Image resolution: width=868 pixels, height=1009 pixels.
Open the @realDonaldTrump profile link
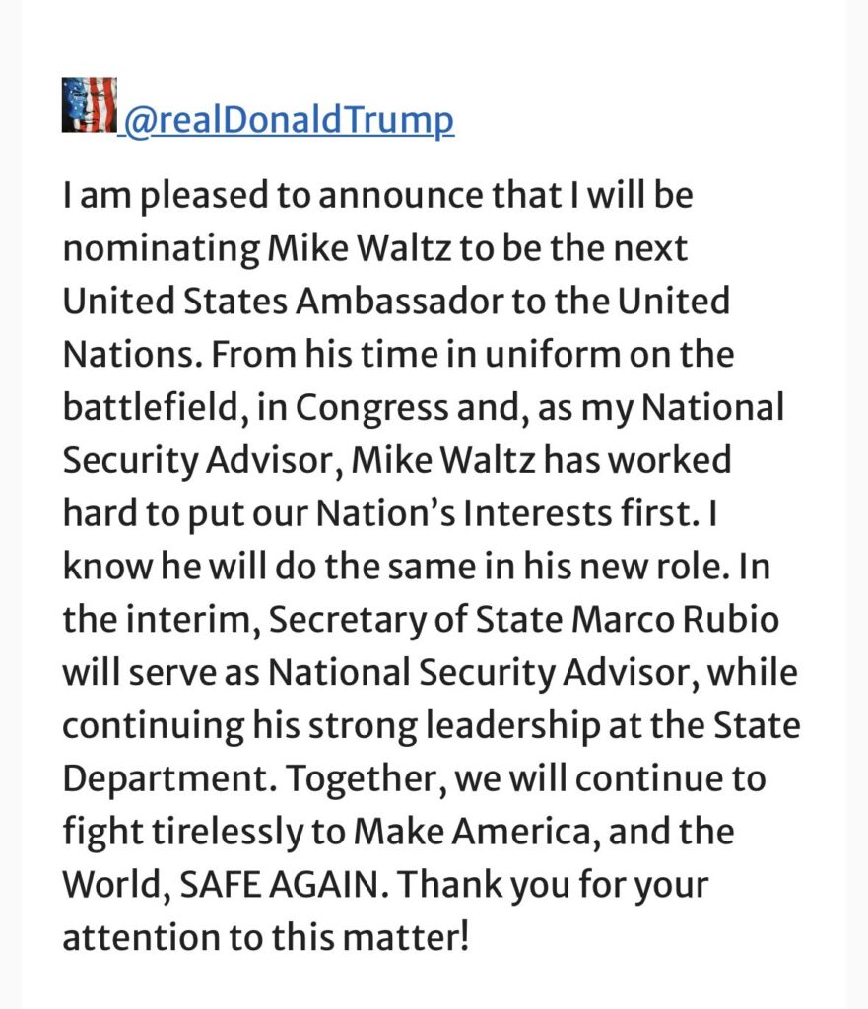tap(289, 120)
